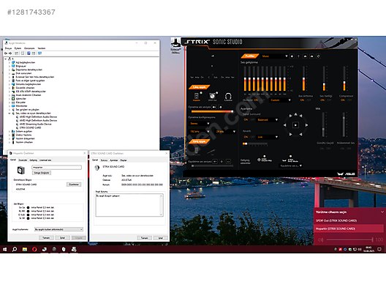Adjust the Reverb level slider
The height and width of the screenshot is (290, 386).
[x=255, y=144]
